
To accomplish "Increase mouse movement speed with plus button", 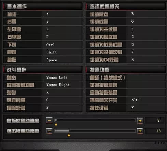I will click(x=140, y=121).
